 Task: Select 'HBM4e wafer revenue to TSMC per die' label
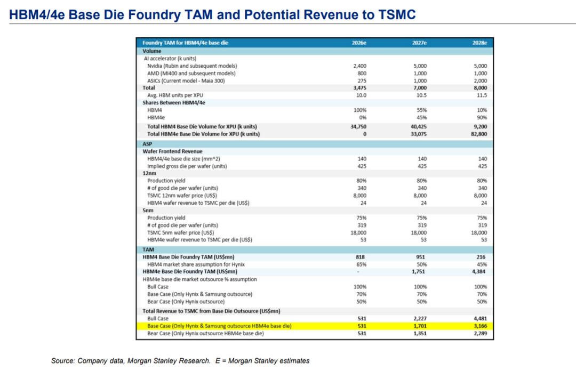199,240
